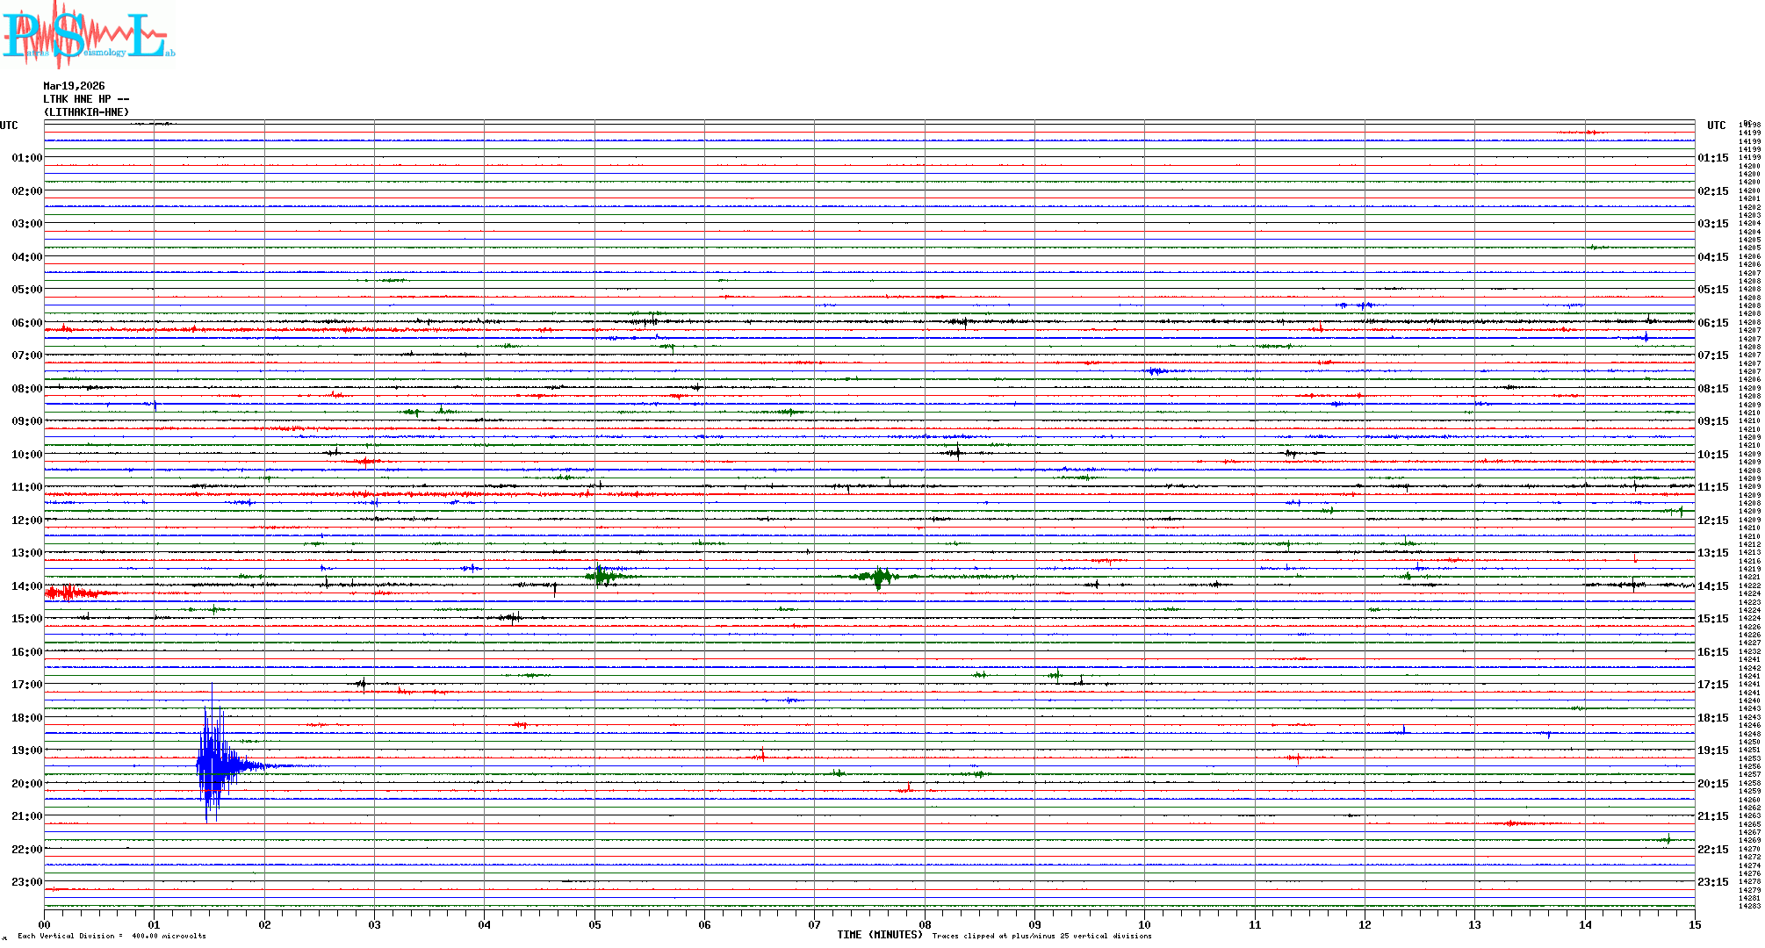Click the 01:15 label on right side

(x=1712, y=158)
